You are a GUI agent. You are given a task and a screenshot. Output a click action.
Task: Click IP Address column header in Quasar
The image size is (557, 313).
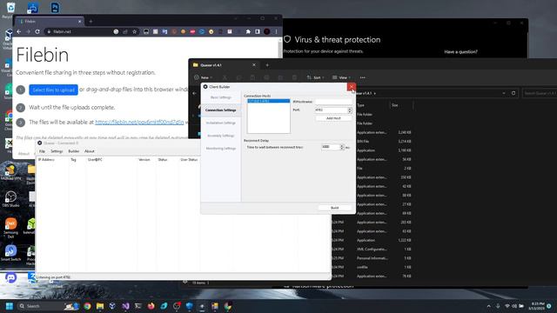point(46,160)
